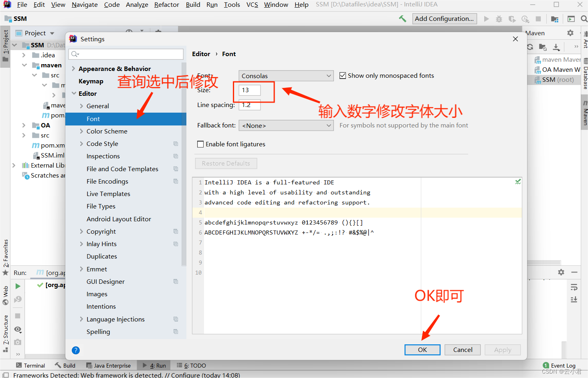Expand Appearance & Behavior settings node

(73, 69)
